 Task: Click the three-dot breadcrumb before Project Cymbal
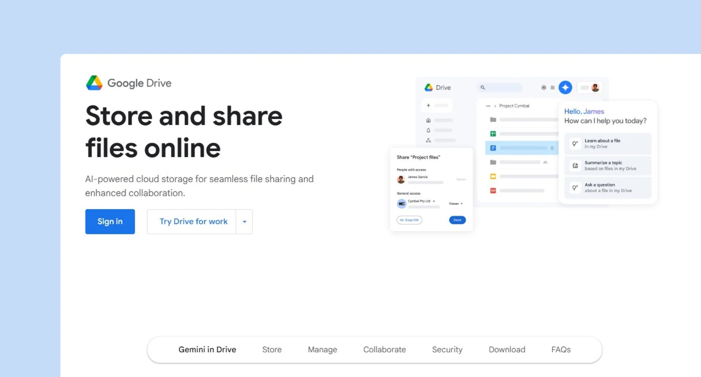click(x=488, y=106)
